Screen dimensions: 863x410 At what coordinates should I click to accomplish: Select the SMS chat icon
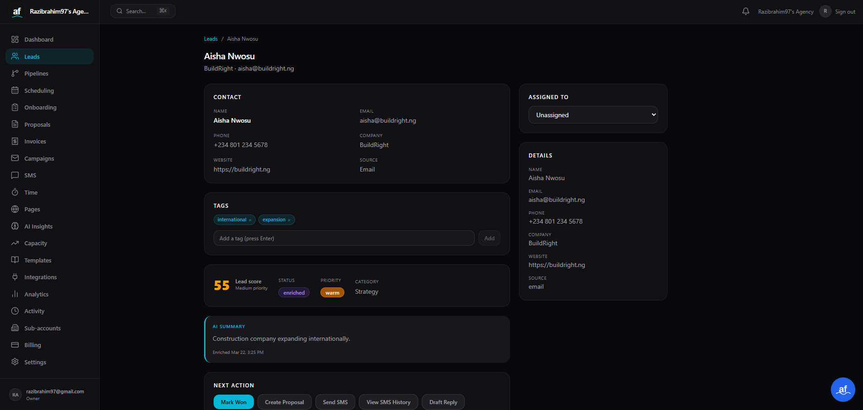click(x=15, y=175)
